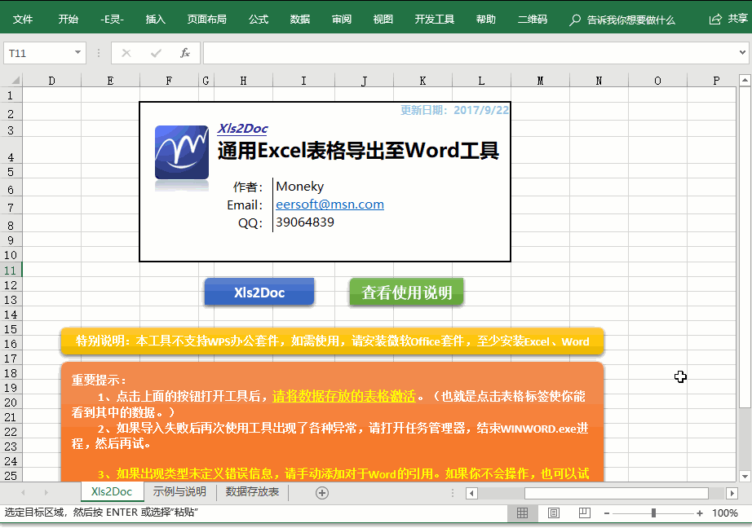Screen dimensions: 752x528
Task: Click next sheet tab navigation arrow
Action: 46,492
